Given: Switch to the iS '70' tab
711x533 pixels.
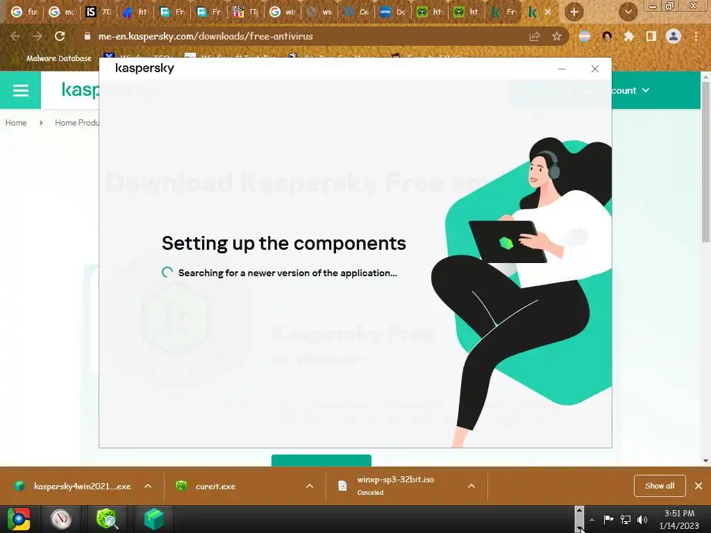Looking at the screenshot, I should [x=98, y=12].
